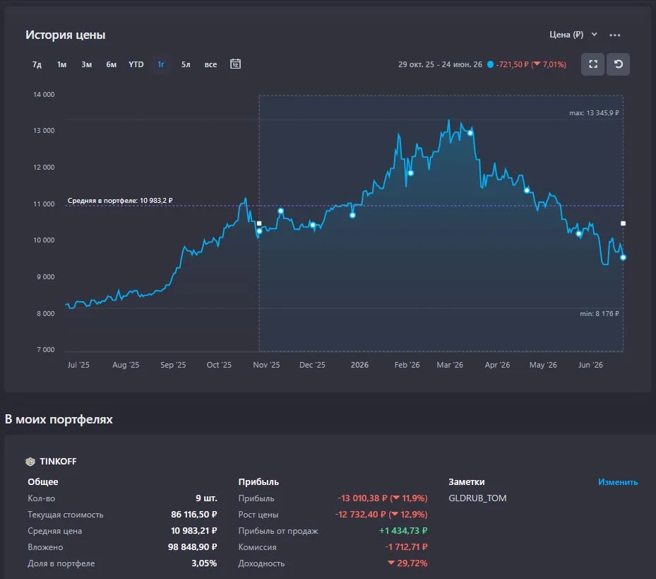656x579 pixels.
Task: Click the trade marker in early December
Action: tap(313, 225)
